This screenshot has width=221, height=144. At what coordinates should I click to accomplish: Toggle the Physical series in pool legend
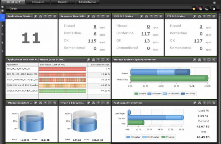tap(168, 137)
